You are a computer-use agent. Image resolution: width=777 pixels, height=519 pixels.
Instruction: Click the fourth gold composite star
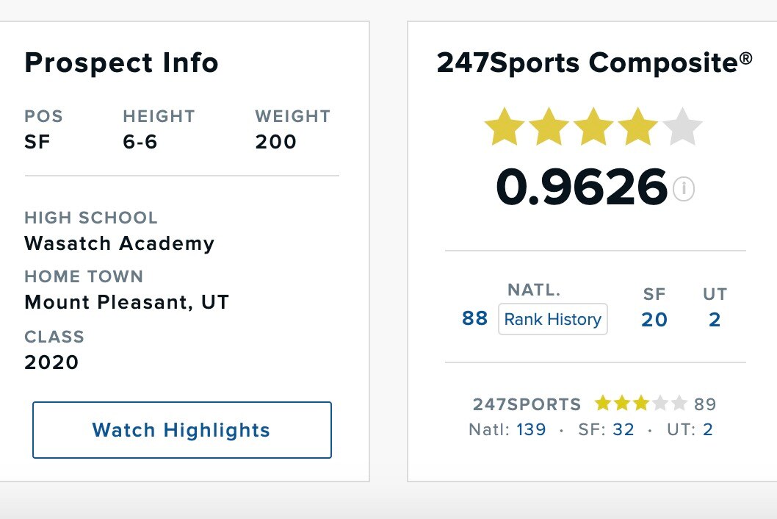click(x=637, y=128)
